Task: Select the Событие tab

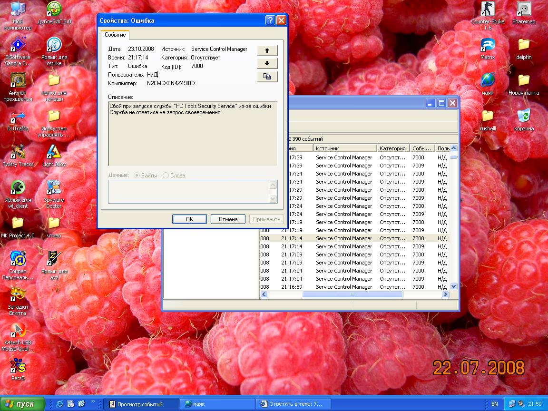Action: click(x=115, y=35)
